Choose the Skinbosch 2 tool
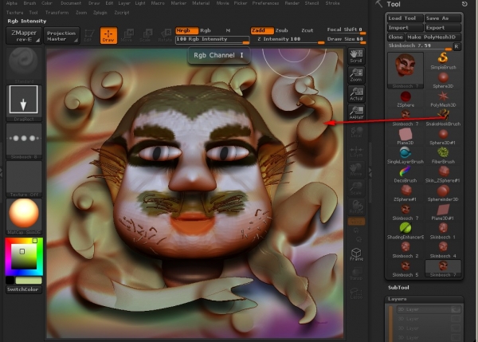The image size is (478, 342). 406,247
